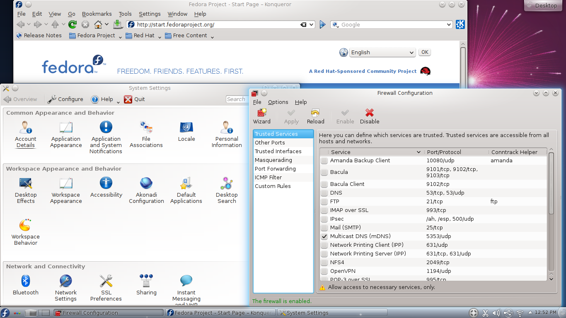Select Port Forwarding in firewall sidebar
566x318 pixels.
tap(283, 169)
